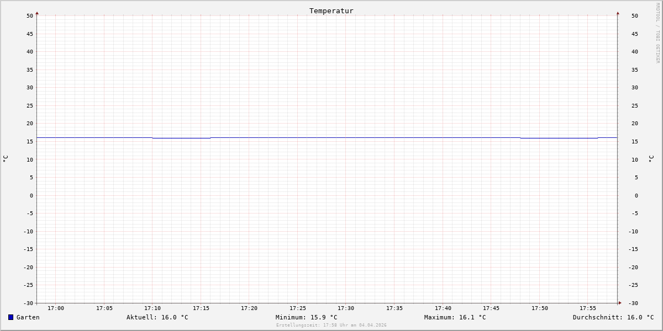Click the RRDTOOL / TOBI OETIKER watermark
This screenshot has height=331, width=663.
657,33
